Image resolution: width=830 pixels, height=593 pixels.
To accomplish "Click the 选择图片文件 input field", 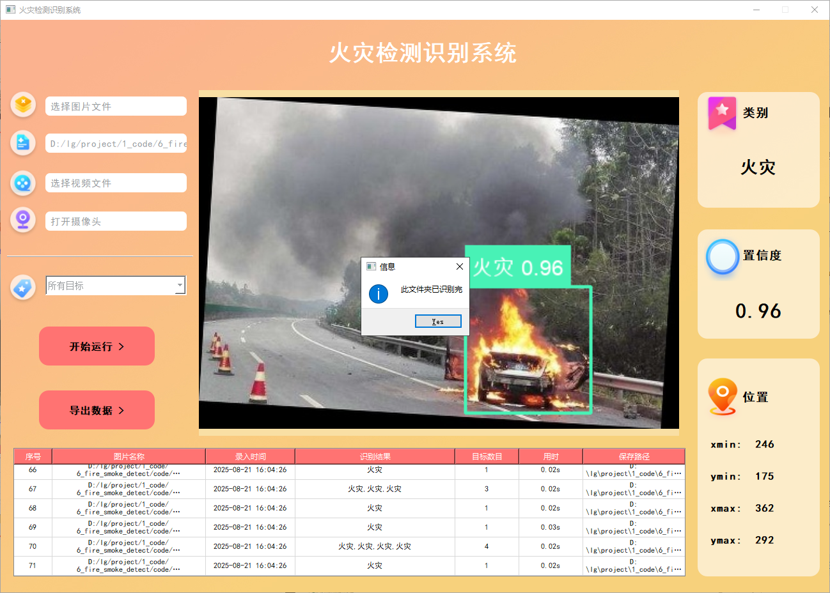I will click(x=116, y=106).
